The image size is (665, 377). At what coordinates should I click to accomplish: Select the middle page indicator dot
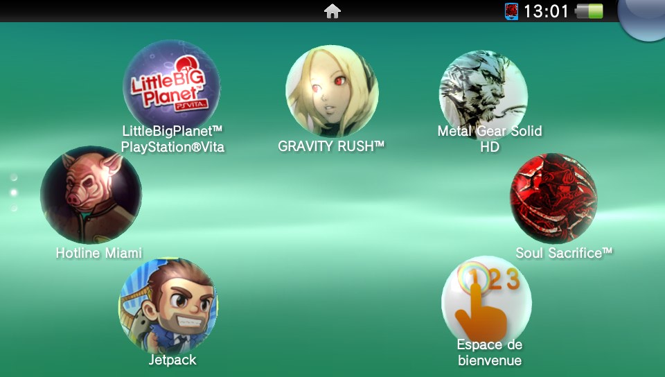point(14,193)
